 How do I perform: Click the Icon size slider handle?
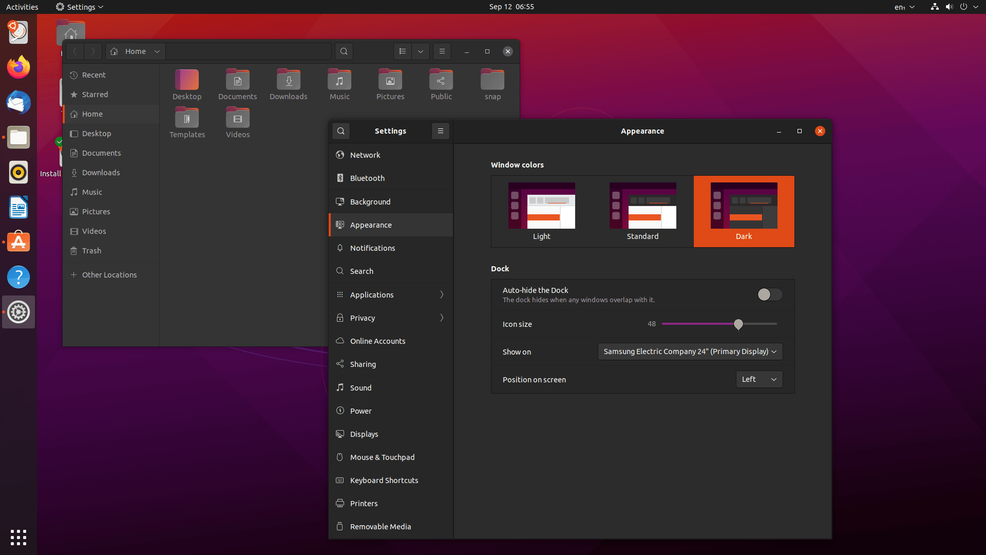(738, 324)
